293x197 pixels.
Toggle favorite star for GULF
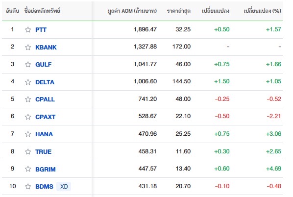[x=28, y=64]
